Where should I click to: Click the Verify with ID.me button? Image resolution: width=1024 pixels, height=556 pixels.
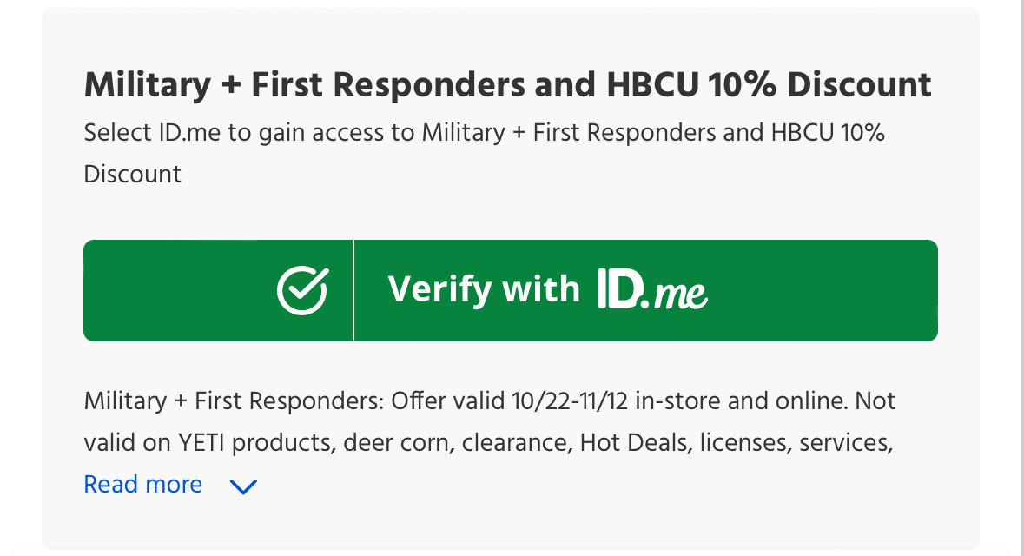tap(511, 291)
